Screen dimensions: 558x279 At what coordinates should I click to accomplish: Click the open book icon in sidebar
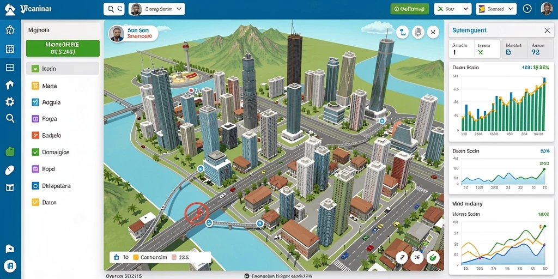10,187
